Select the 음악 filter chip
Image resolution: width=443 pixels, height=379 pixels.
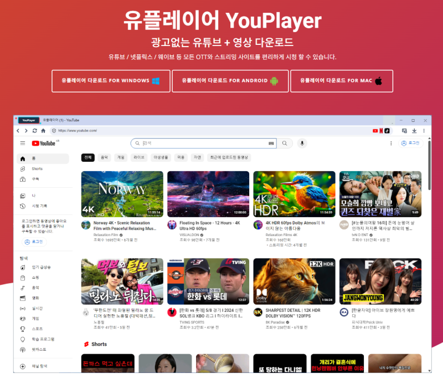pyautogui.click(x=104, y=157)
